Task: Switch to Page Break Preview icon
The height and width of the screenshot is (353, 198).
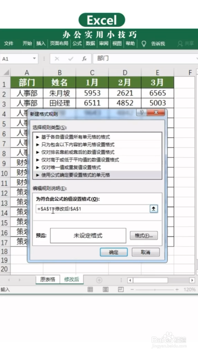Action: [x=121, y=290]
